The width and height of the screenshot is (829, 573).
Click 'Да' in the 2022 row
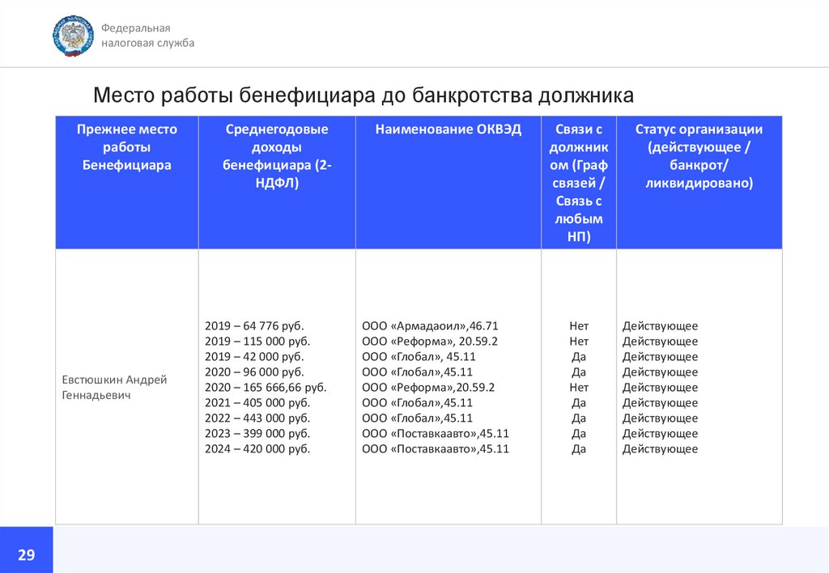point(579,418)
